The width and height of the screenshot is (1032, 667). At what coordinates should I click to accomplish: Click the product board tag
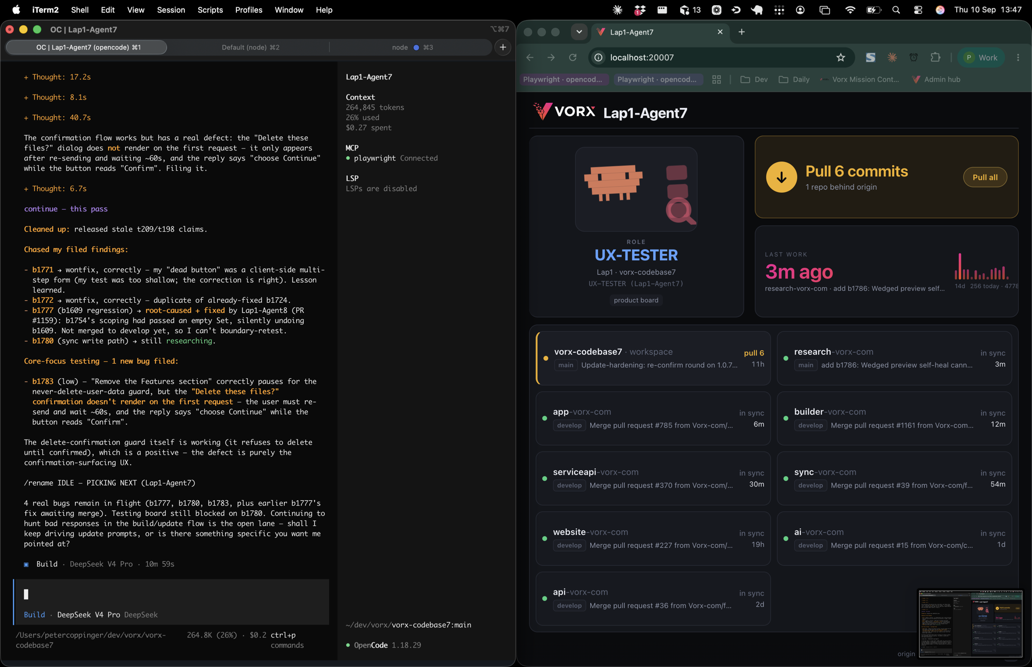(x=636, y=300)
